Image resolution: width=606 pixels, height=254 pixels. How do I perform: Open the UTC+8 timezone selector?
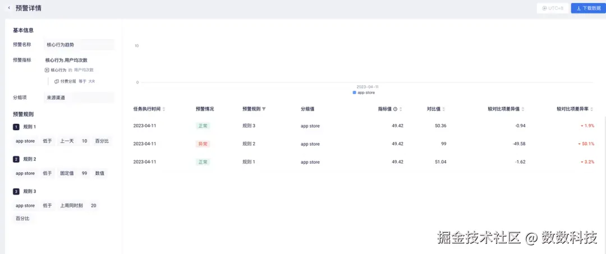point(553,8)
